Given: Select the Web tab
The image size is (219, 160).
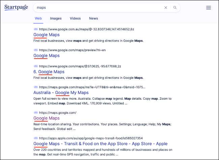Looking at the screenshot, I should tap(38, 19).
